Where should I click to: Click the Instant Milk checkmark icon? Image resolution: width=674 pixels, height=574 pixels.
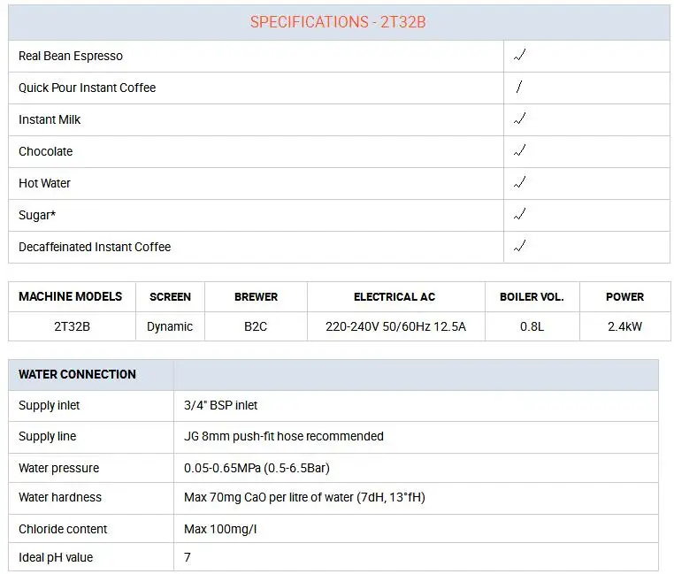(x=520, y=119)
